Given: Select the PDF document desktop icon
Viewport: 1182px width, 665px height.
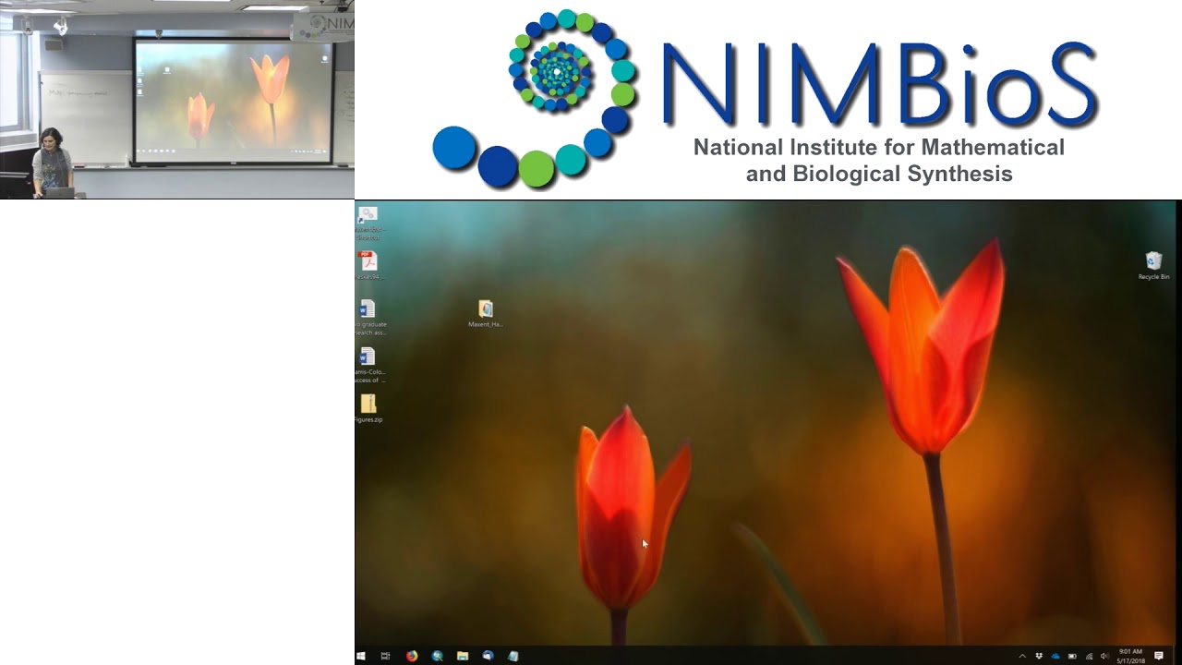Looking at the screenshot, I should click(368, 265).
